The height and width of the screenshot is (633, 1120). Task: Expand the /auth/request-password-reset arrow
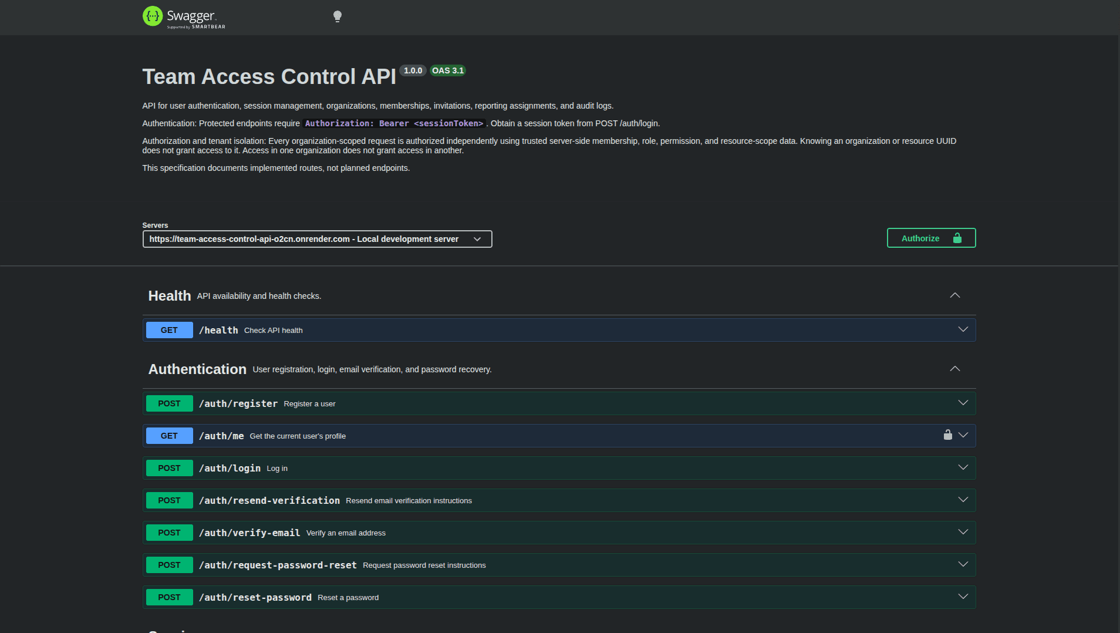coord(963,564)
